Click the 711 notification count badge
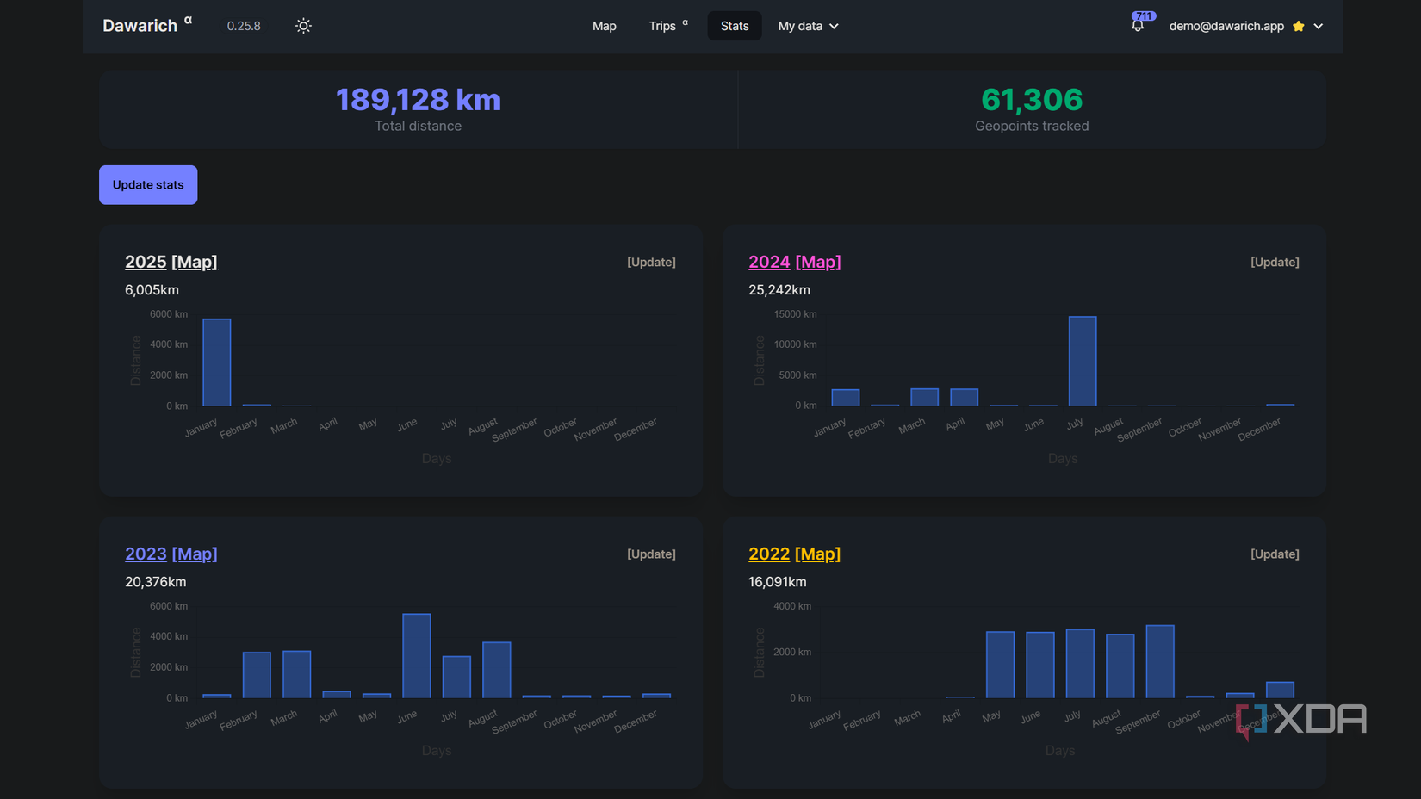Image resolution: width=1421 pixels, height=799 pixels. pos(1143,15)
